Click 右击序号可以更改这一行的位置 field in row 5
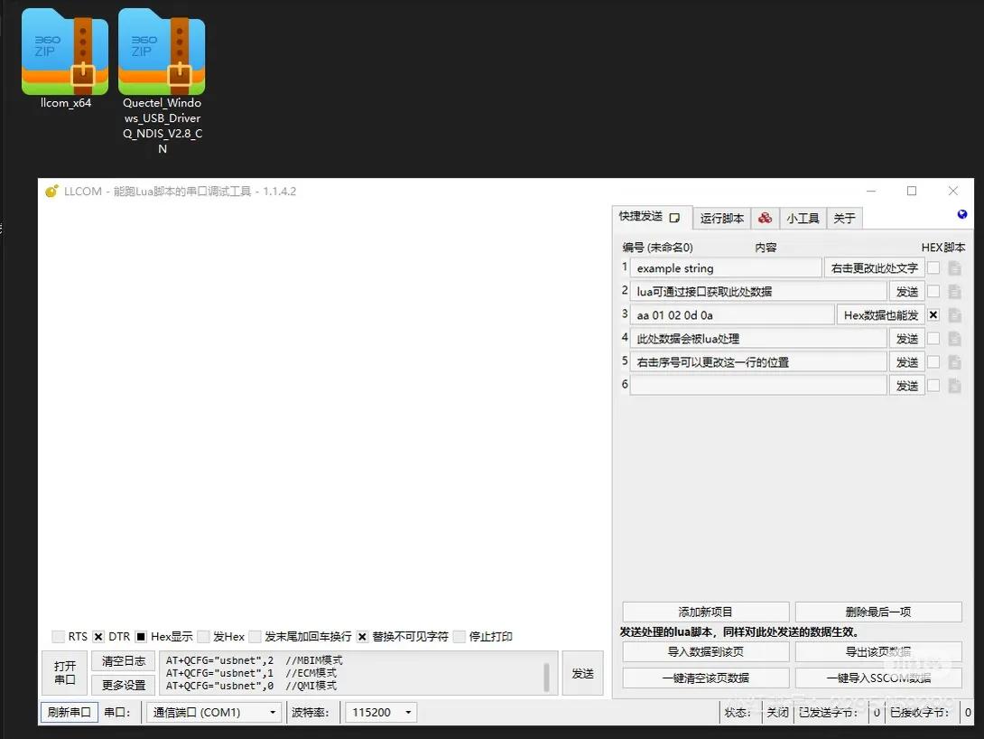The image size is (984, 739). [x=758, y=362]
